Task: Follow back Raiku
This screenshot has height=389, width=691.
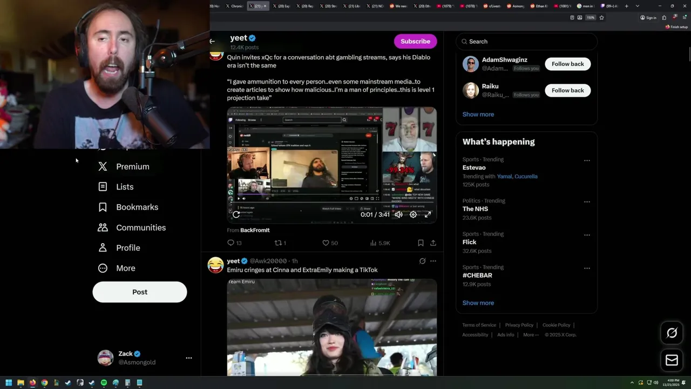Action: [x=567, y=90]
